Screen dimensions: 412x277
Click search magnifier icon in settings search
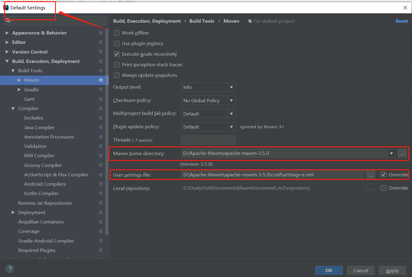tap(8, 21)
